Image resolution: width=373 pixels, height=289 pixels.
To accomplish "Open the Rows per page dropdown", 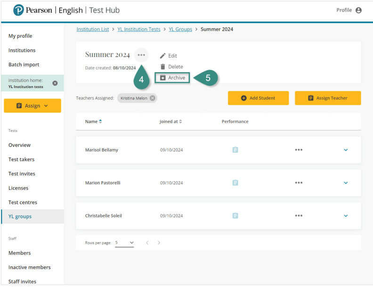I will coord(125,243).
